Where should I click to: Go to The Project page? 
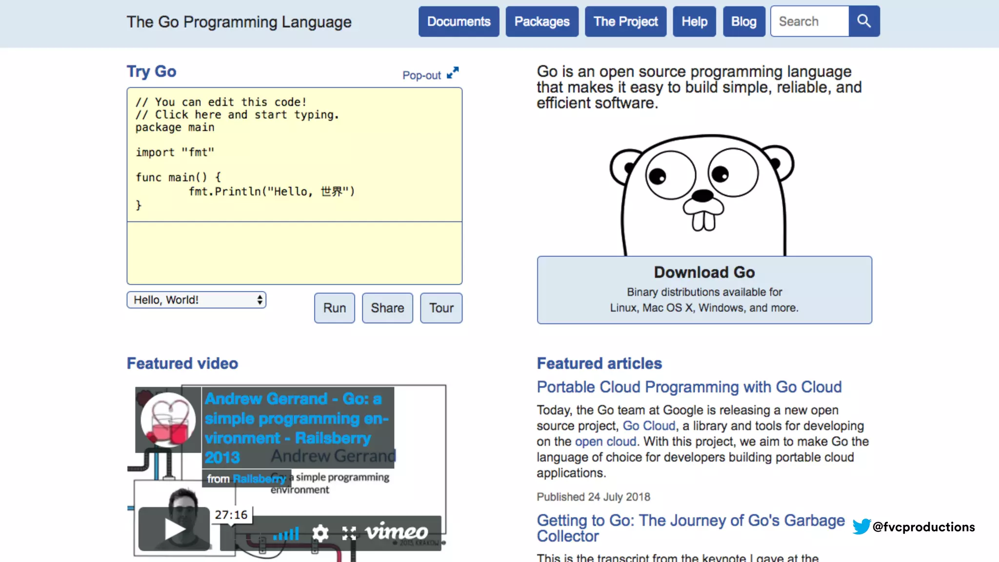tap(625, 21)
